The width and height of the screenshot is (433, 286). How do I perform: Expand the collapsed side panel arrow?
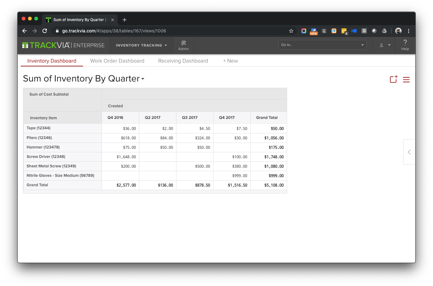click(409, 152)
